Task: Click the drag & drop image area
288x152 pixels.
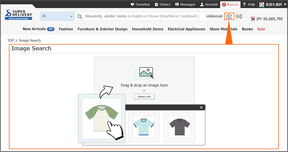Action: 144,81
